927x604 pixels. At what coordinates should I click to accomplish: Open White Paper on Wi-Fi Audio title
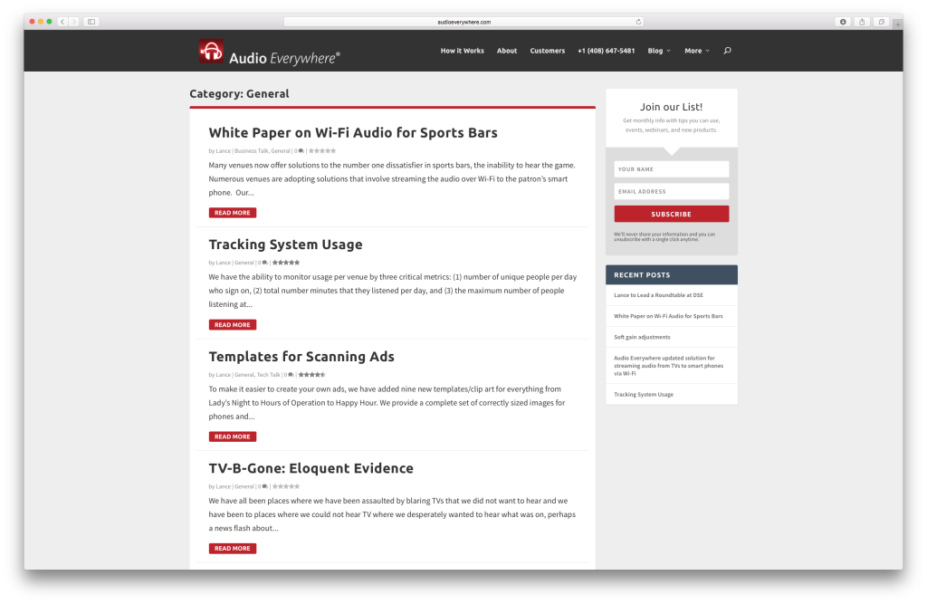pyautogui.click(x=353, y=132)
